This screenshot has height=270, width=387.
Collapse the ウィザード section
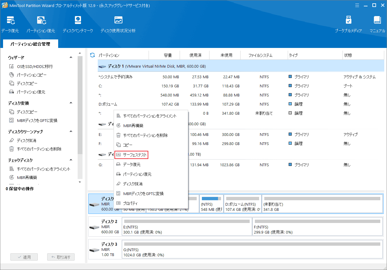71,57
